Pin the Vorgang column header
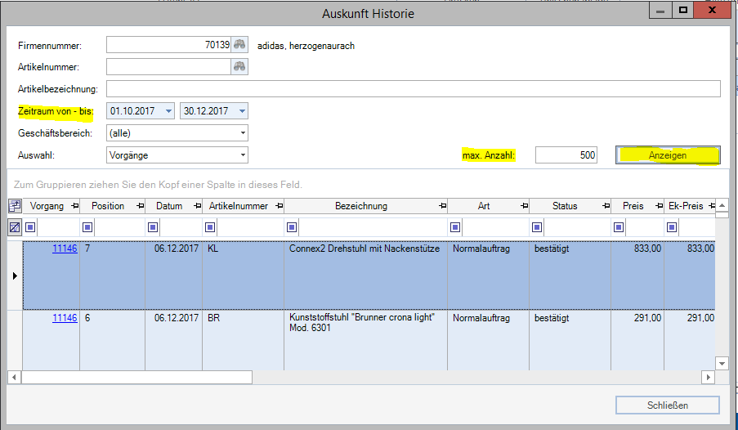This screenshot has height=430, width=738. pyautogui.click(x=74, y=206)
